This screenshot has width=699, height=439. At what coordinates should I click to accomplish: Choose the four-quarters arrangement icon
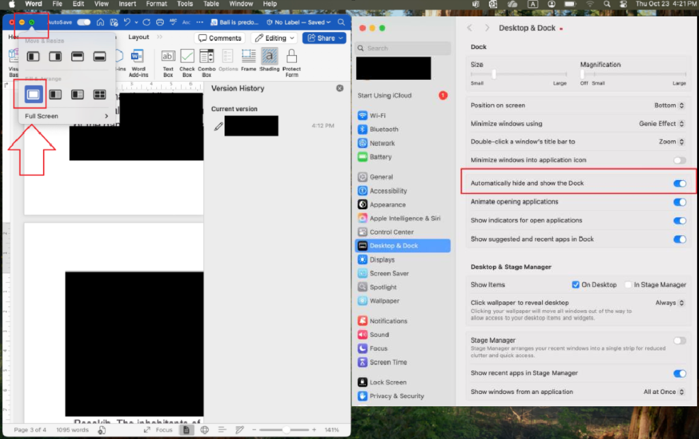tap(100, 94)
